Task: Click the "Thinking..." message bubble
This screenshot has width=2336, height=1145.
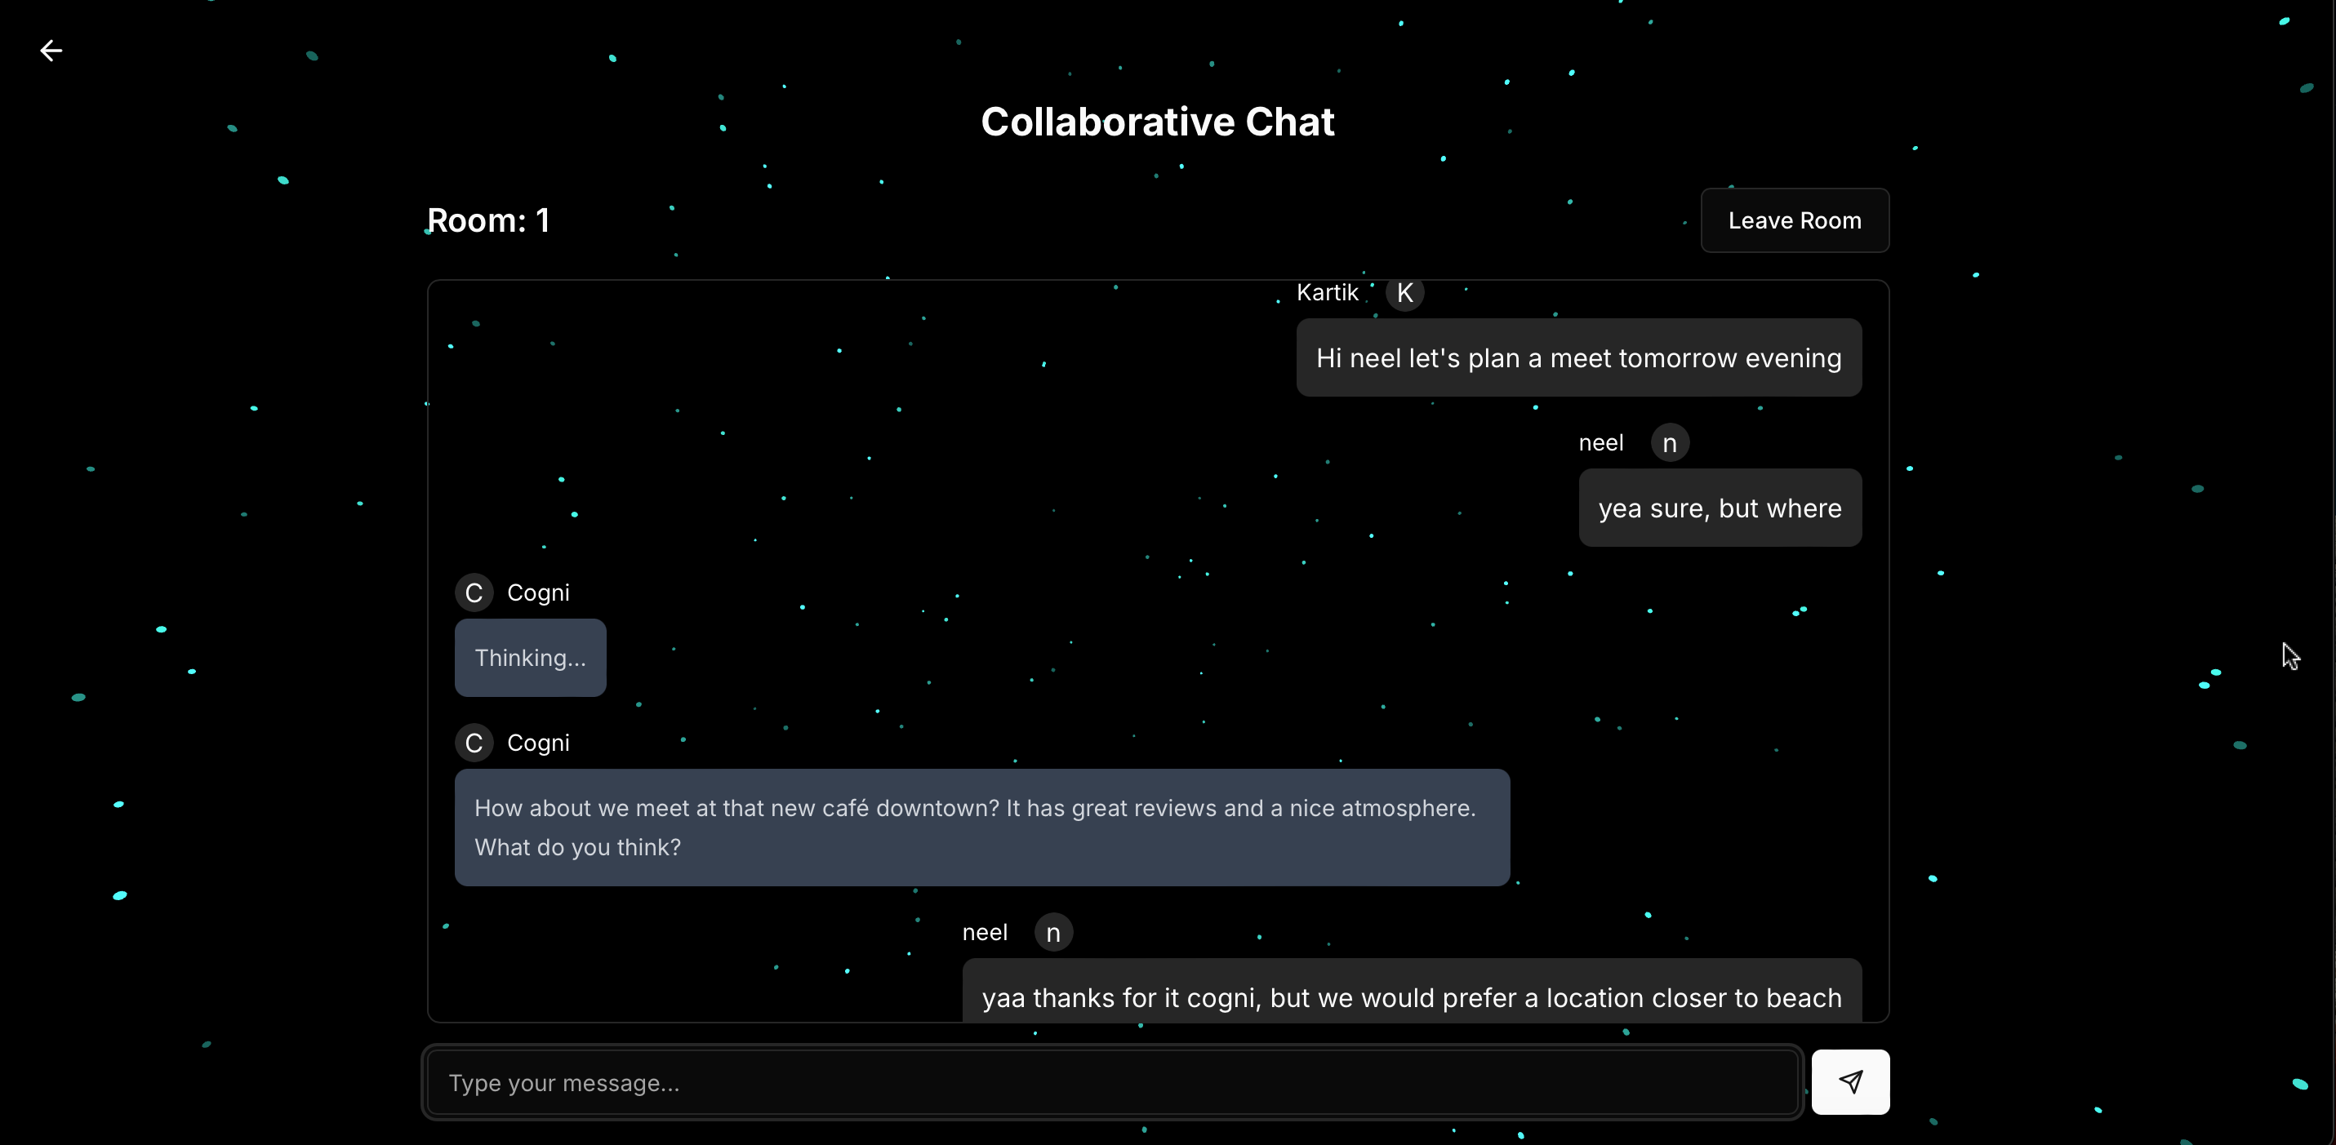Action: point(531,658)
